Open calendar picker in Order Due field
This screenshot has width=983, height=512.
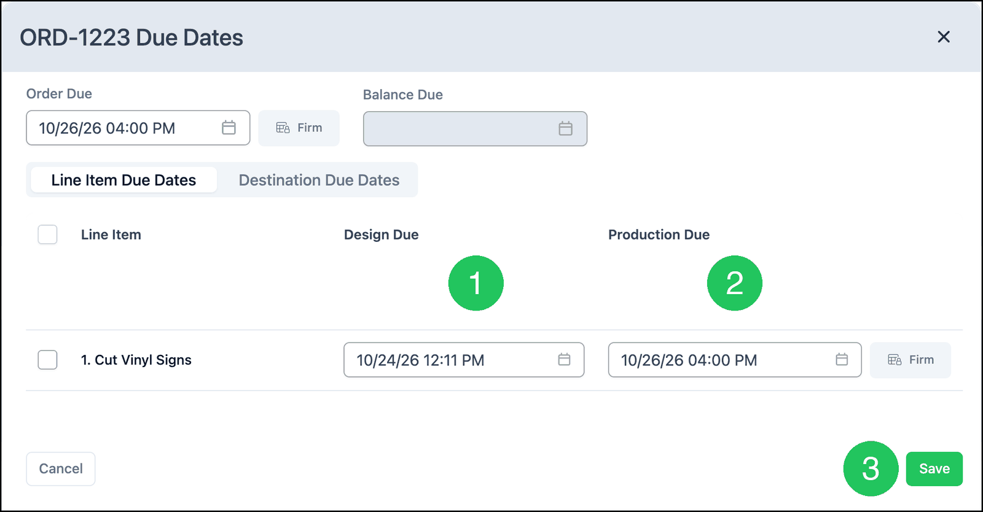click(x=229, y=128)
